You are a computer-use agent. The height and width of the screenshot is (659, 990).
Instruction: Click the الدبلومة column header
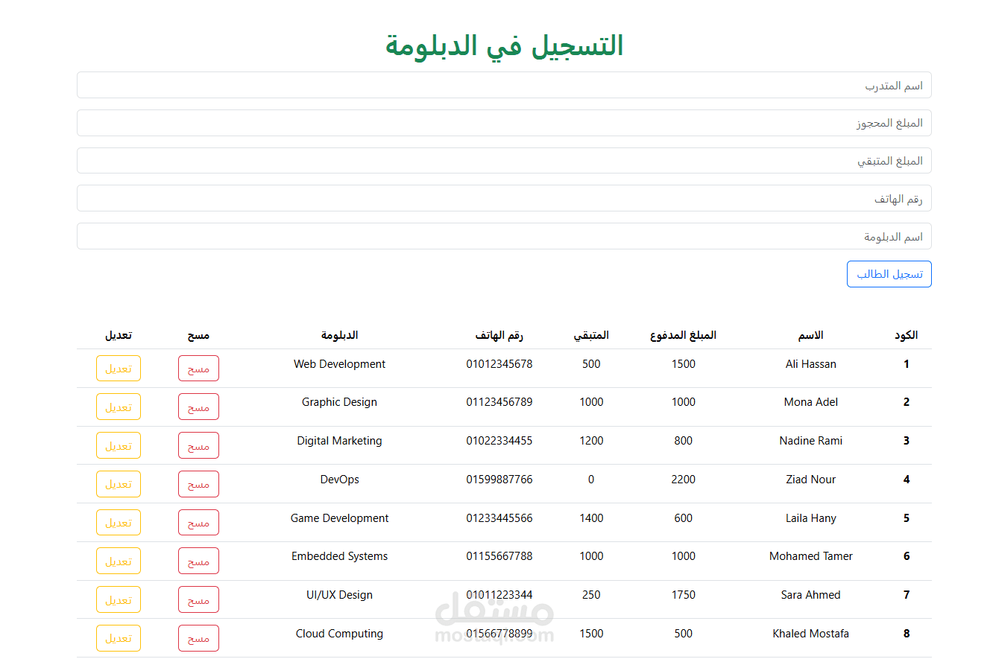[x=340, y=335]
